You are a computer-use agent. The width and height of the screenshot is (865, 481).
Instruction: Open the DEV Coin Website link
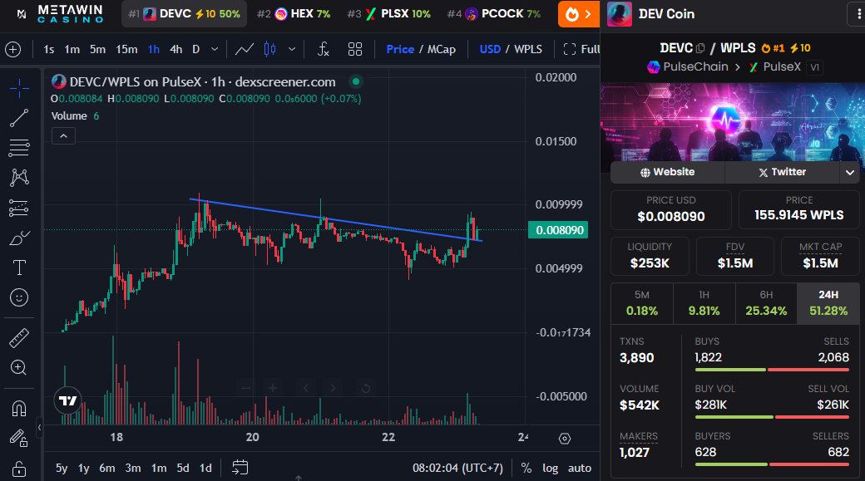click(668, 172)
